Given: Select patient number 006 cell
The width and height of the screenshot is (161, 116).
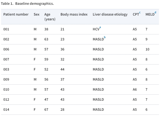Looking at the screenshot, I should 6,49.
